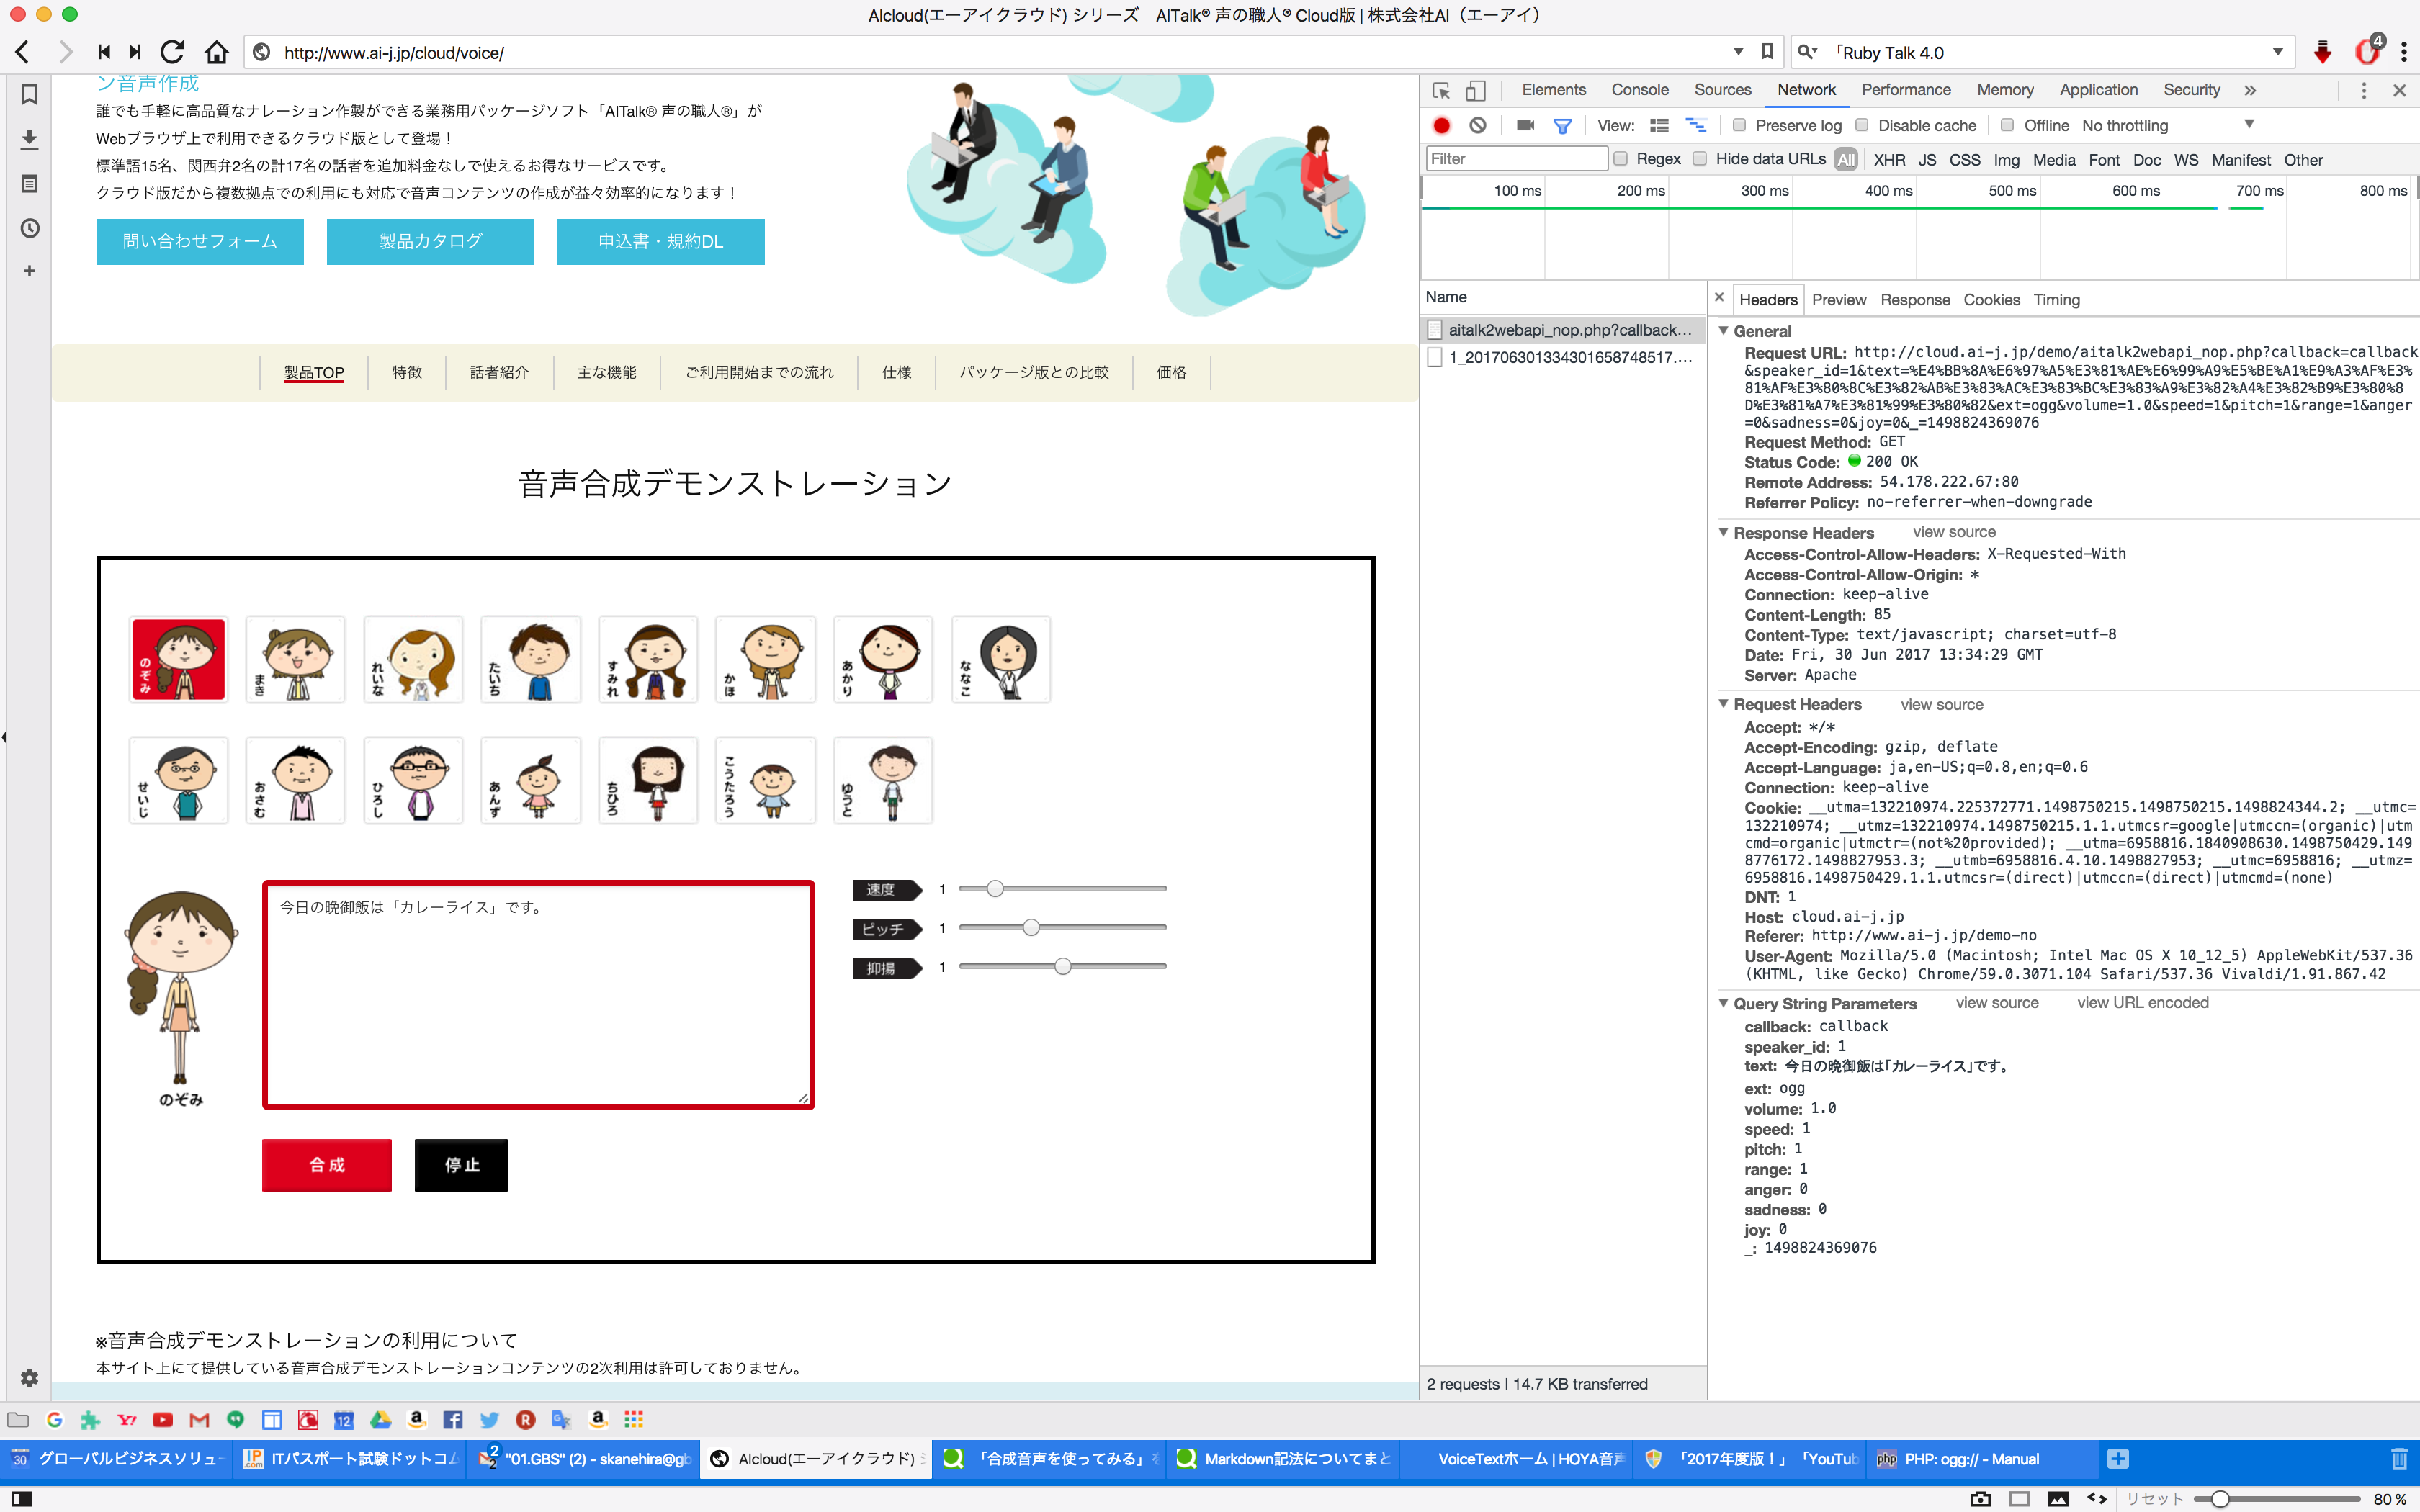The height and width of the screenshot is (1512, 2420).
Task: Collapse the Response Headers section
Action: 1724,533
